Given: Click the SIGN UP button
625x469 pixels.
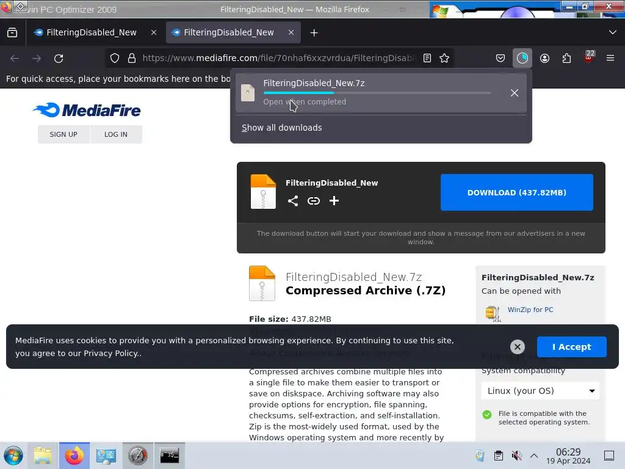Looking at the screenshot, I should tap(63, 134).
